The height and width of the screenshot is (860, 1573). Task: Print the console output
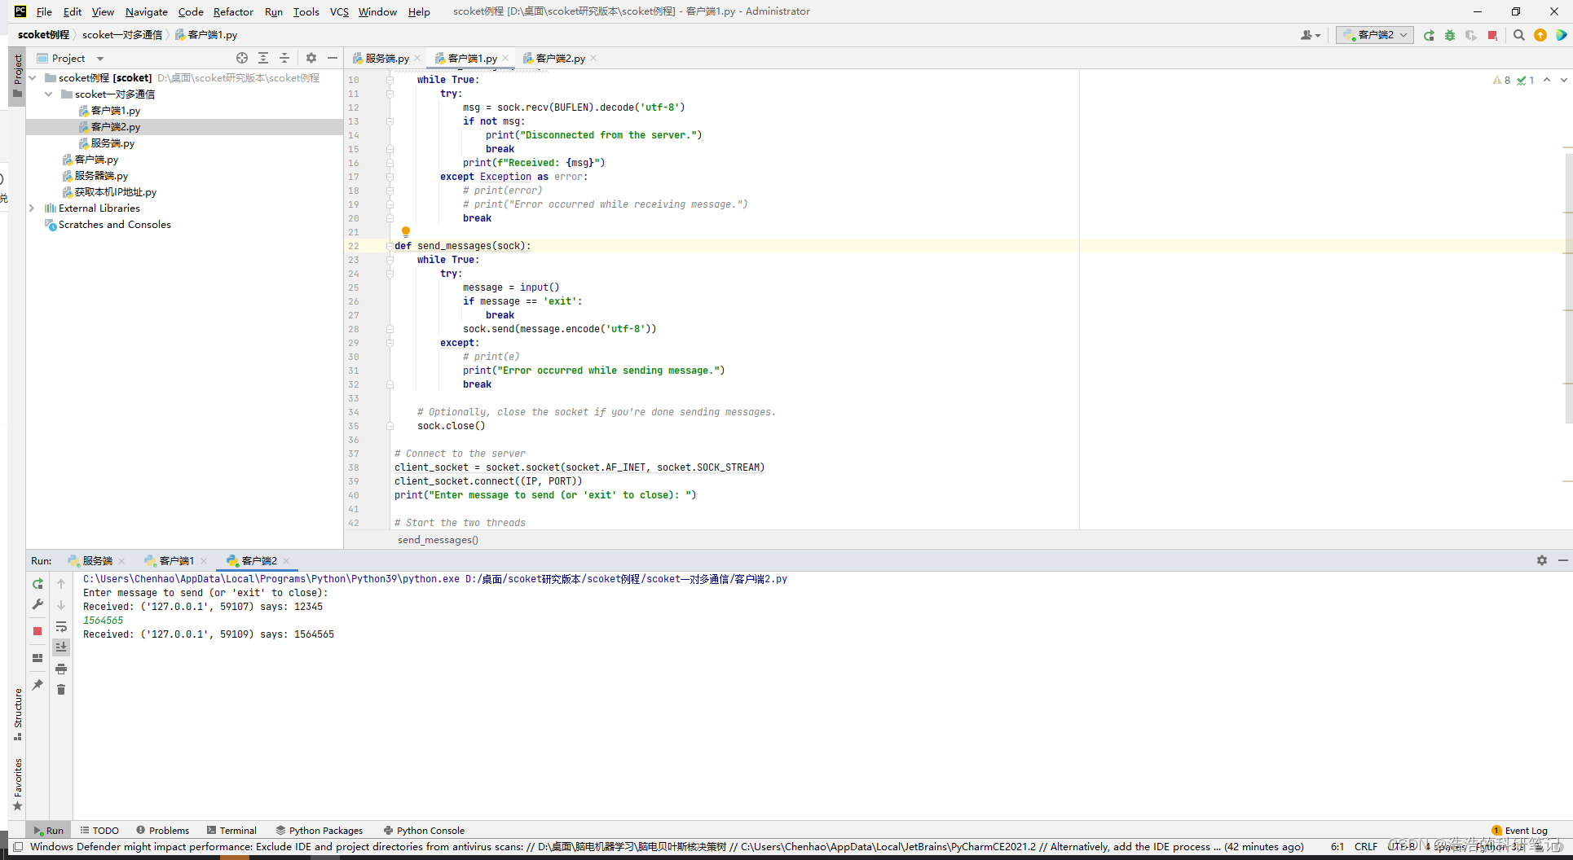tap(61, 669)
